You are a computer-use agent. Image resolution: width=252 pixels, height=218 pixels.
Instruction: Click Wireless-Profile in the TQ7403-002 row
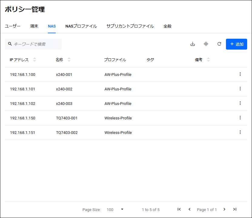118,133
